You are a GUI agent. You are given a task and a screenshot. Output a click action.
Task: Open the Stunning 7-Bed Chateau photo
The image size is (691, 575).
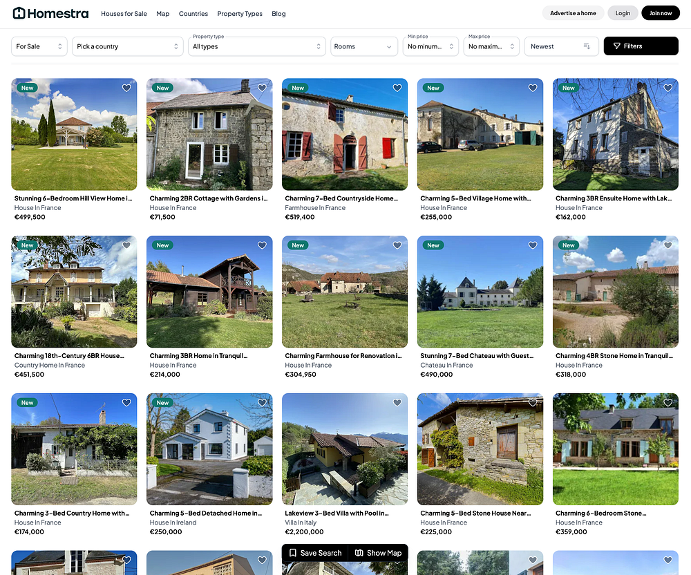click(x=480, y=292)
